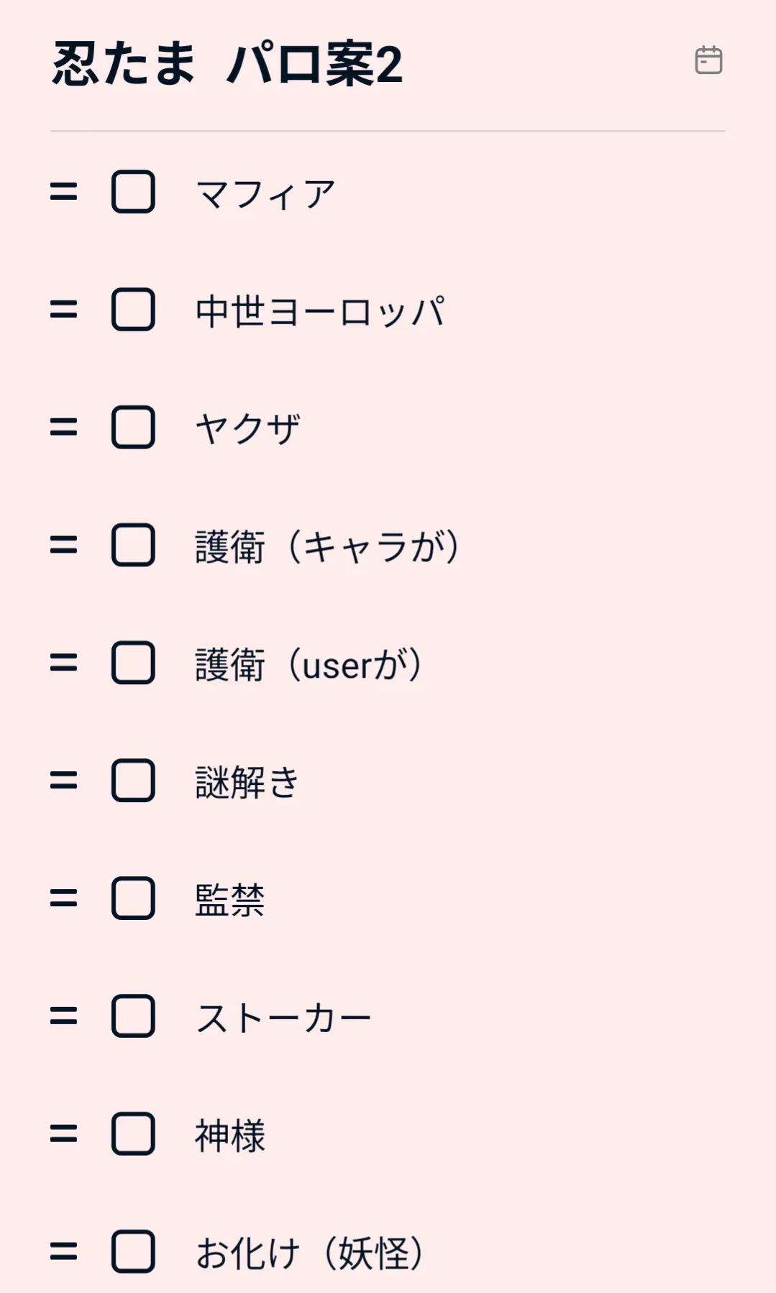Open the calendar icon in header
The width and height of the screenshot is (776, 1293).
708,60
